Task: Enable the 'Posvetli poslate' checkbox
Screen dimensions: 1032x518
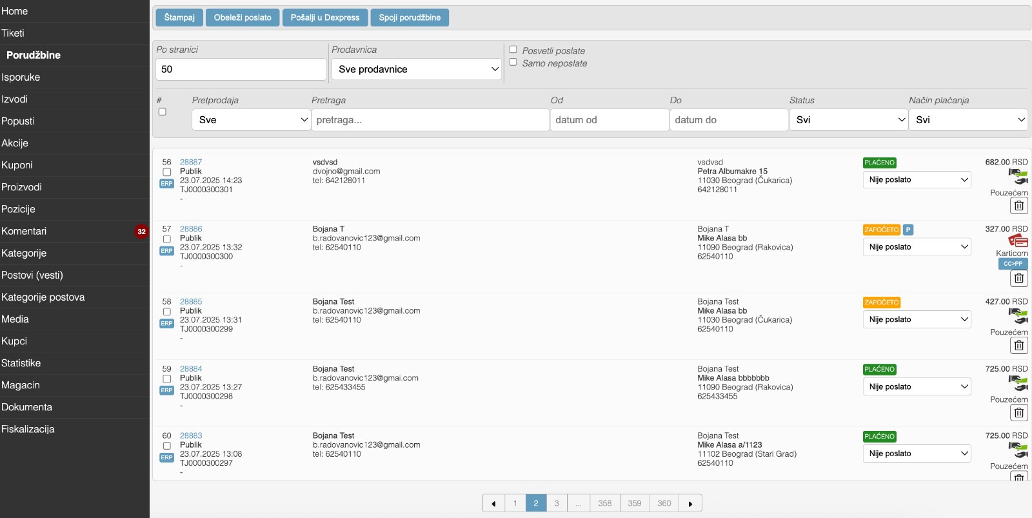Action: pos(513,50)
